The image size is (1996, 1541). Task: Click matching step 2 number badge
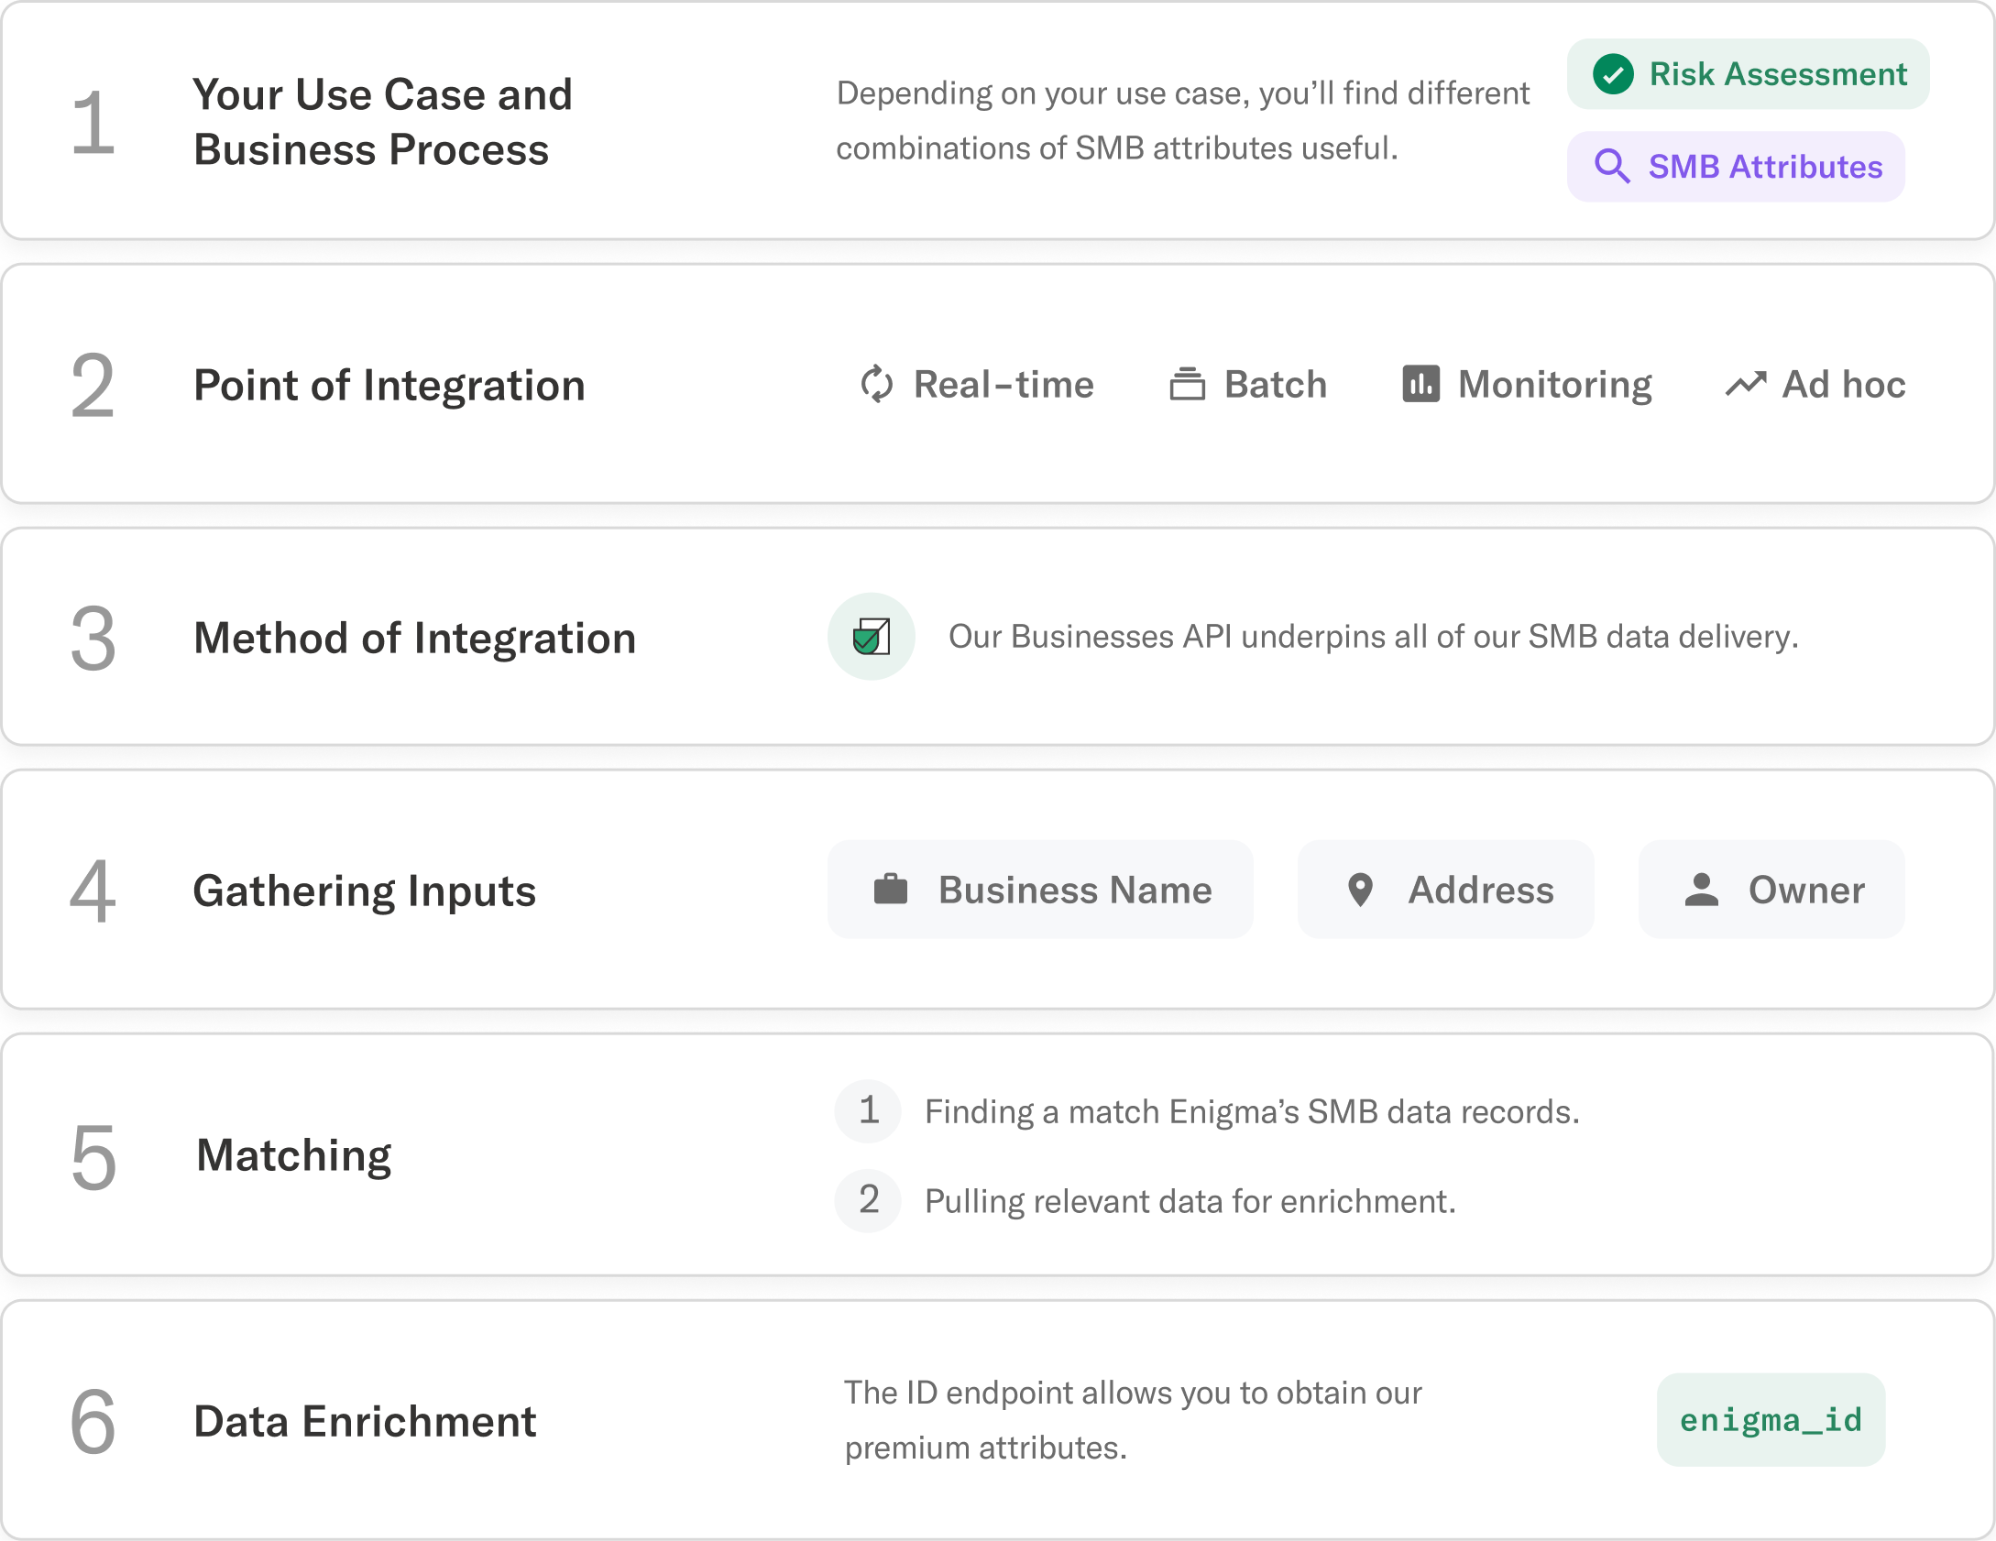pos(867,1200)
